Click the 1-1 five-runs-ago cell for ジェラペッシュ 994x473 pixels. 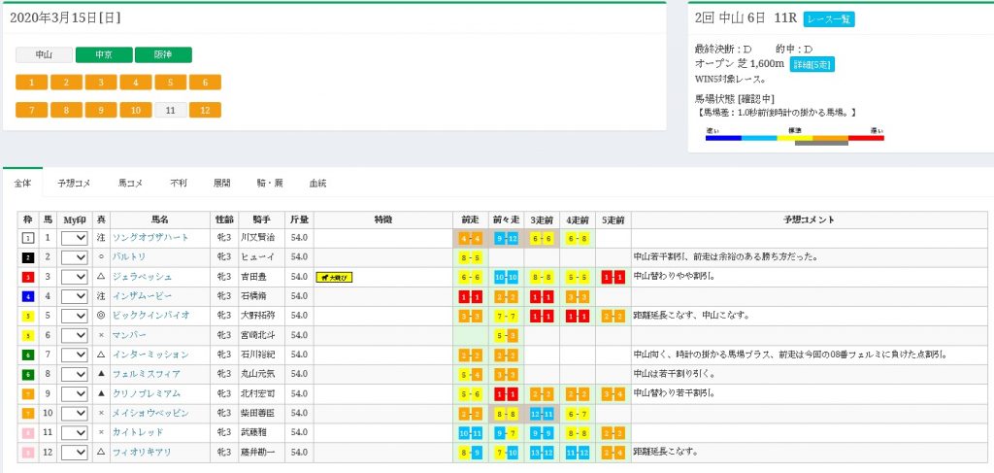613,277
